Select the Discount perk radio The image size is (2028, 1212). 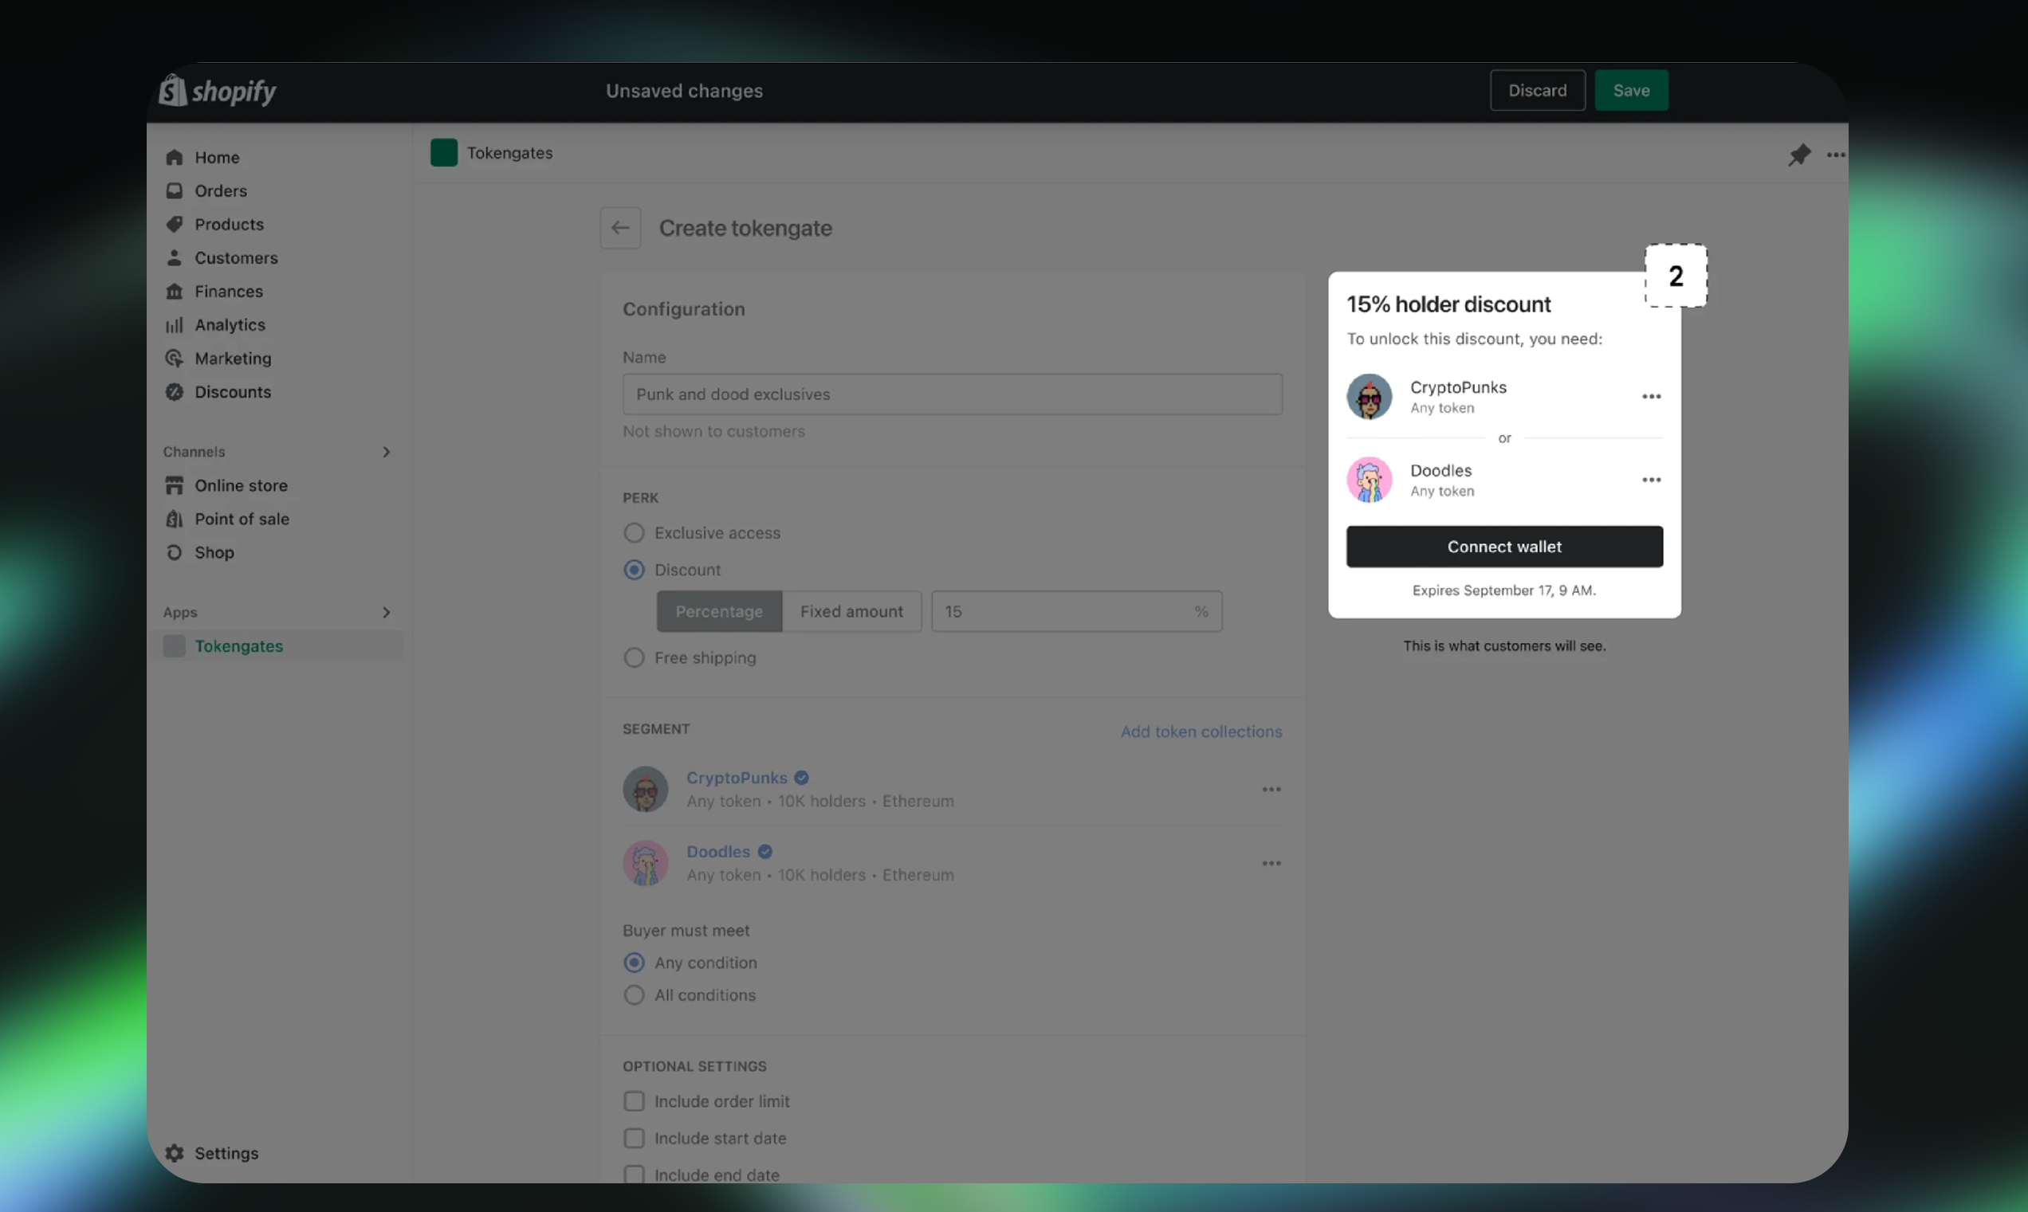click(634, 569)
